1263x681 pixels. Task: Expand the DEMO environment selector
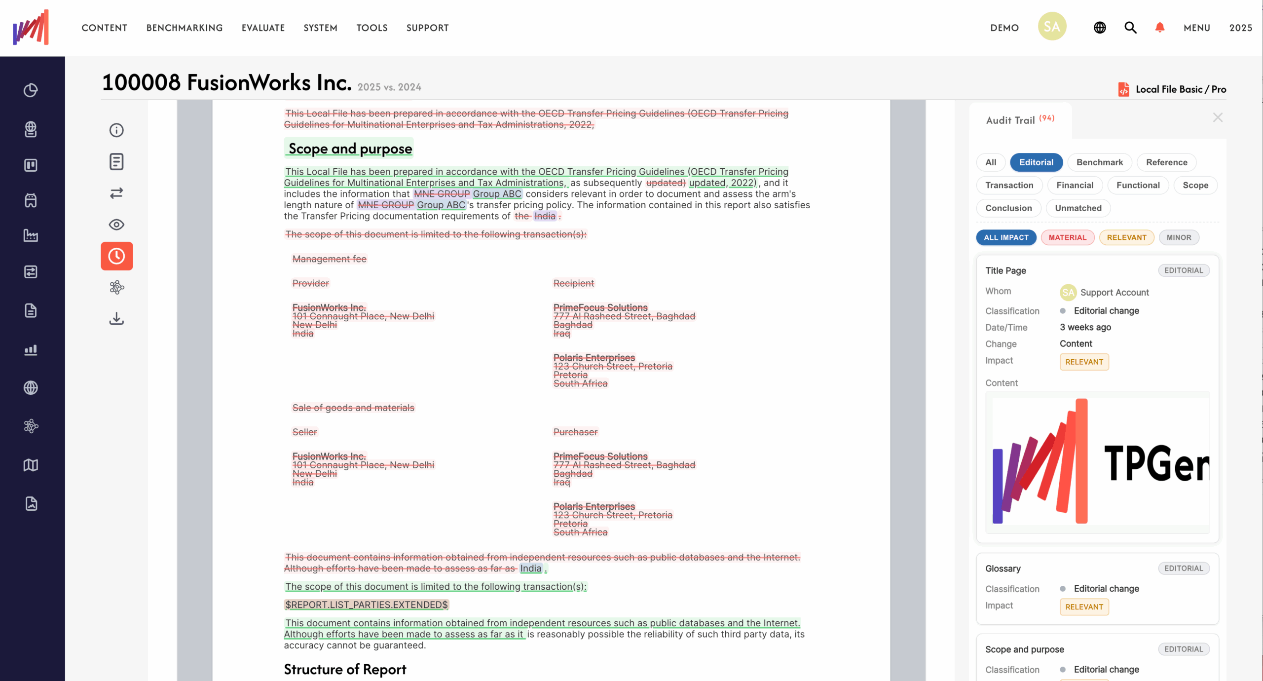click(1004, 28)
